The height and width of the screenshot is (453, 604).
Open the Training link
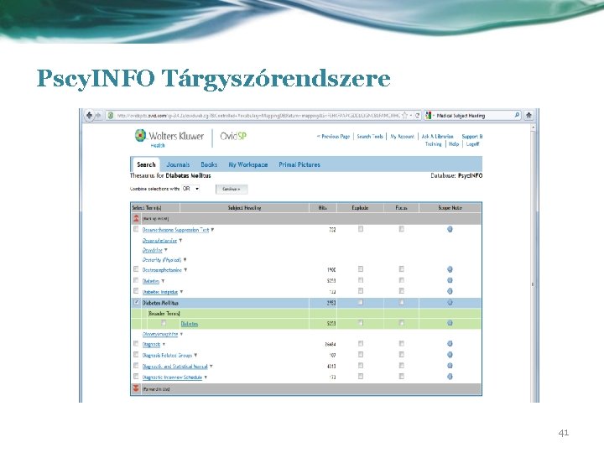coord(434,144)
